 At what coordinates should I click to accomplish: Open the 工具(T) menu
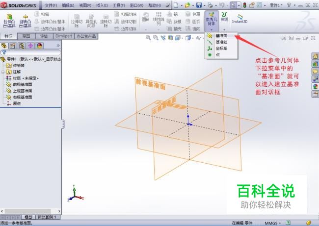(119, 5)
